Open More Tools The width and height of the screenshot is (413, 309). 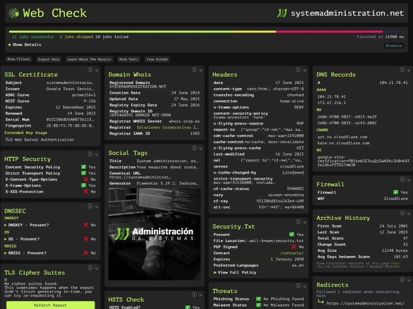tap(129, 59)
